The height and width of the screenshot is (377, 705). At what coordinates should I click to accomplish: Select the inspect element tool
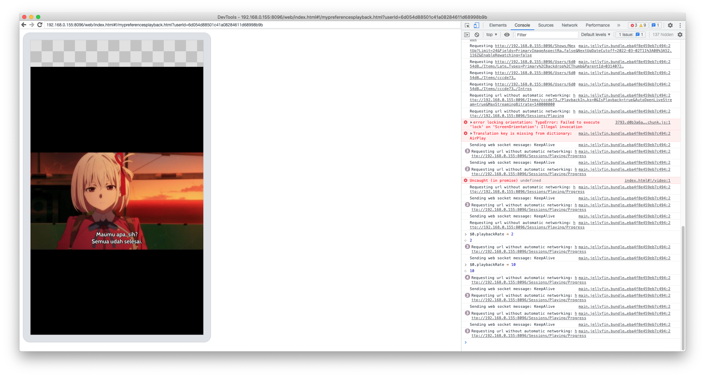(x=467, y=25)
